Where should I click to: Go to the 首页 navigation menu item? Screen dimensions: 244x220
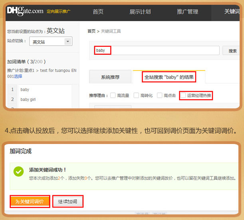98,12
